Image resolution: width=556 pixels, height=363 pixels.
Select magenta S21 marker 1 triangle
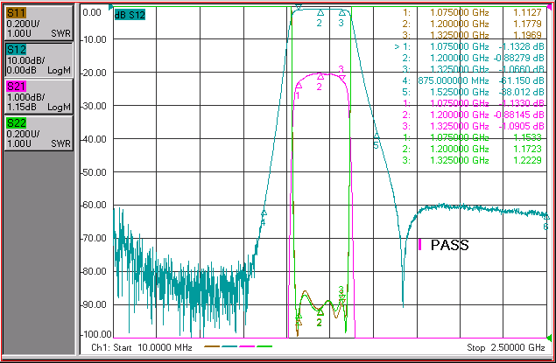299,86
